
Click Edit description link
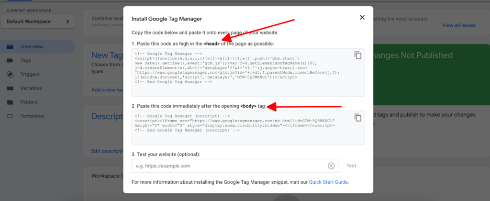coord(108,151)
